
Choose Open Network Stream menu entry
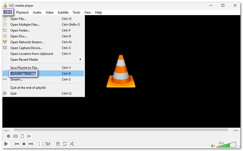click(27, 42)
